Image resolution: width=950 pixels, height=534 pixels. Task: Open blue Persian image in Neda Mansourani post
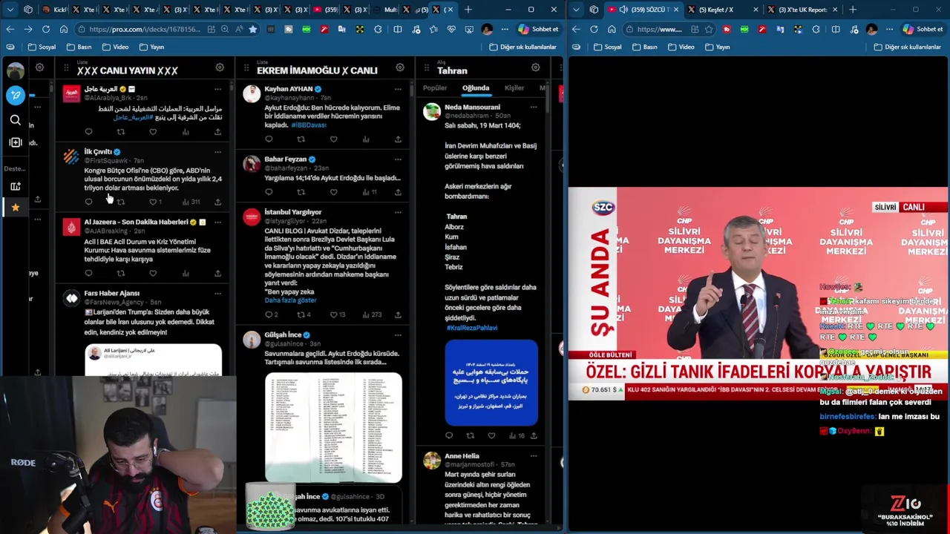(491, 383)
